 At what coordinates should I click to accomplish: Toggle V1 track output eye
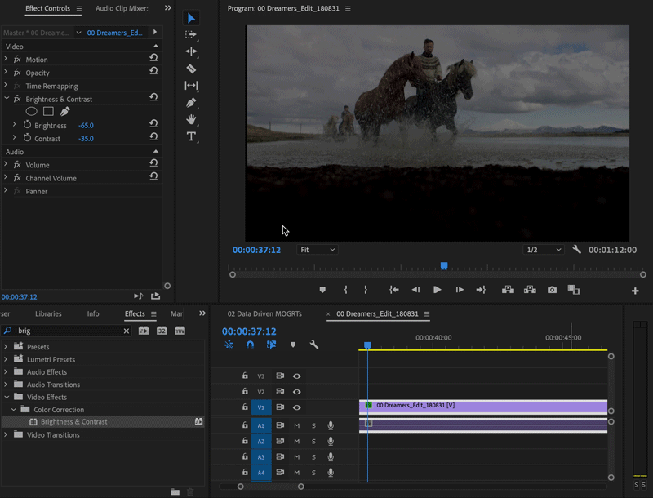point(297,407)
